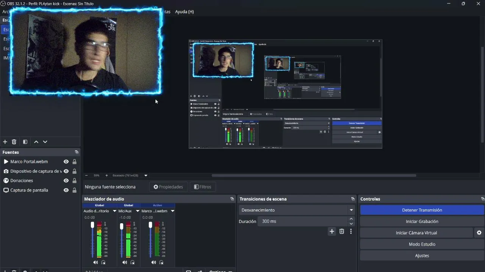Undock the Mezclador de audio panel
Screen dimensions: 485x272
[x=232, y=199]
